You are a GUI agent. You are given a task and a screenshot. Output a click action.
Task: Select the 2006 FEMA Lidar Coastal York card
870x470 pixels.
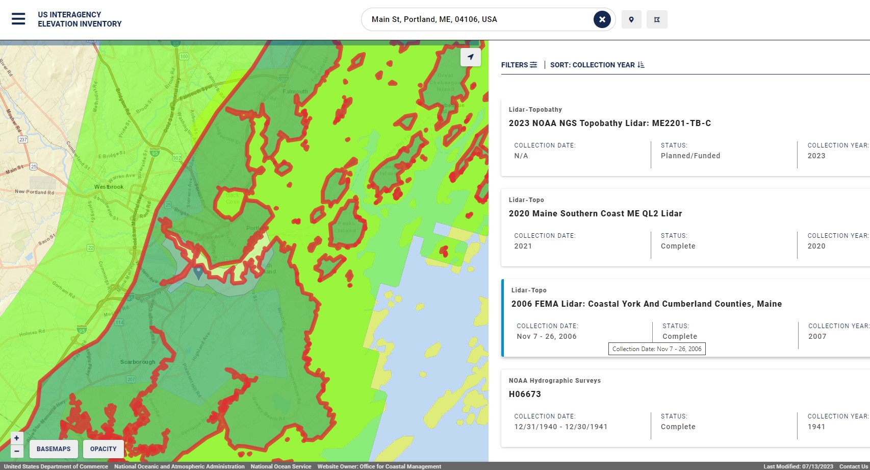[x=685, y=318]
